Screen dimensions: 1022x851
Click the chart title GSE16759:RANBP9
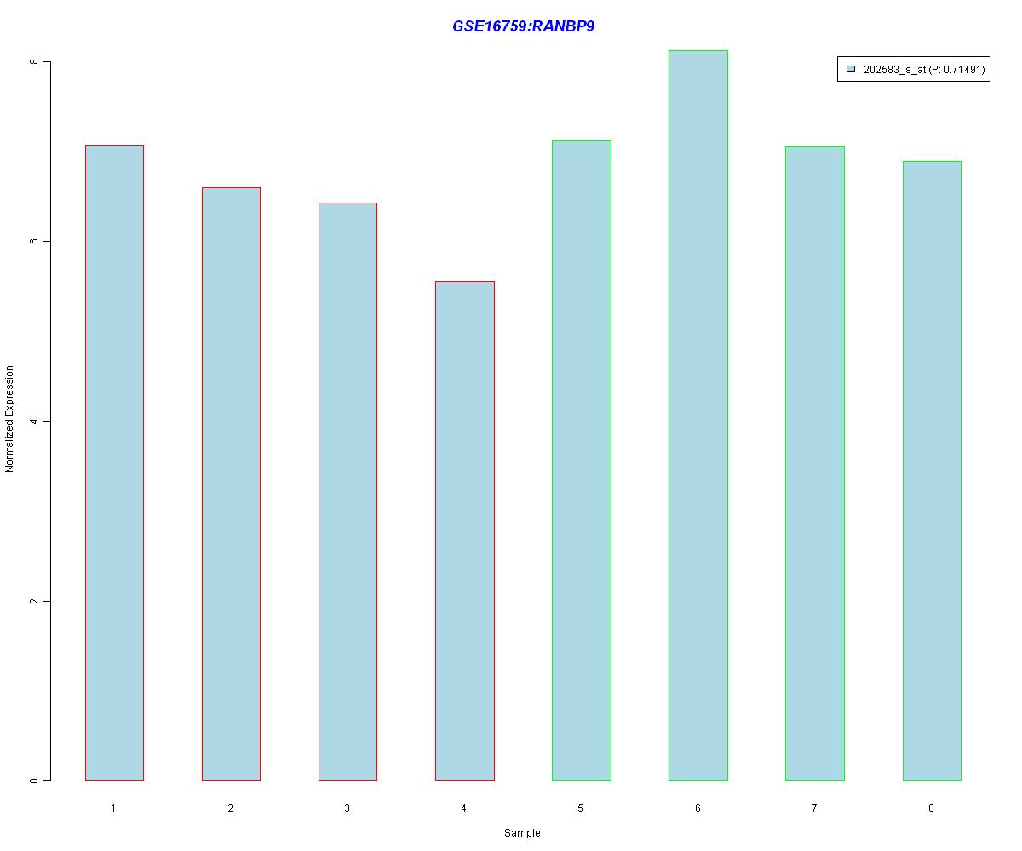tap(523, 26)
